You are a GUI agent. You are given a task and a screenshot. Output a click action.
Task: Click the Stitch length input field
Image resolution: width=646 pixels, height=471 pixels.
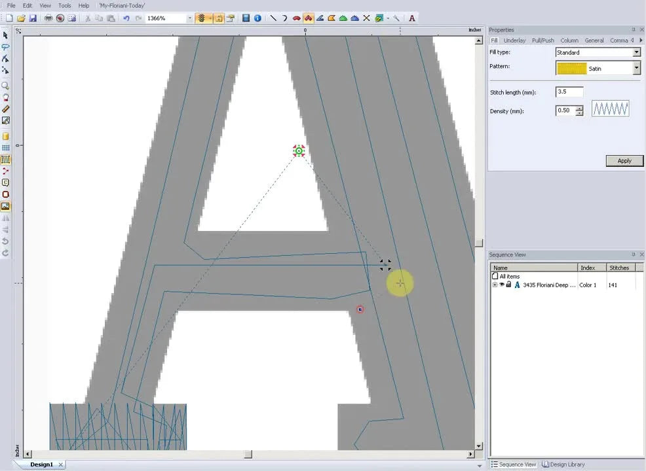(569, 92)
